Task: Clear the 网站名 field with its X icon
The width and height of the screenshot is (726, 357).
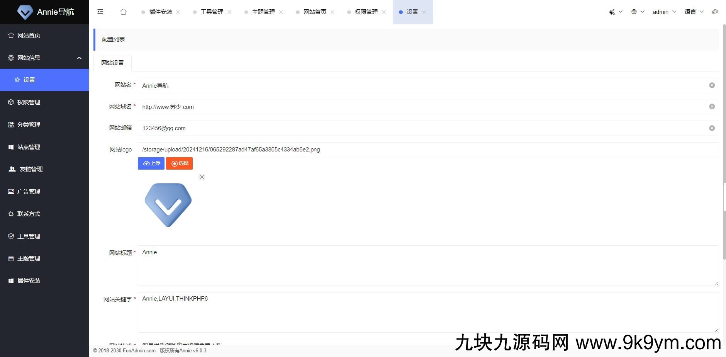Action: tap(712, 85)
